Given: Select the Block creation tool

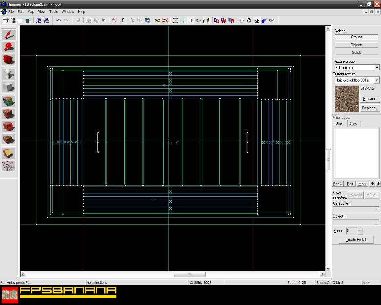Looking at the screenshot, I should [9, 87].
